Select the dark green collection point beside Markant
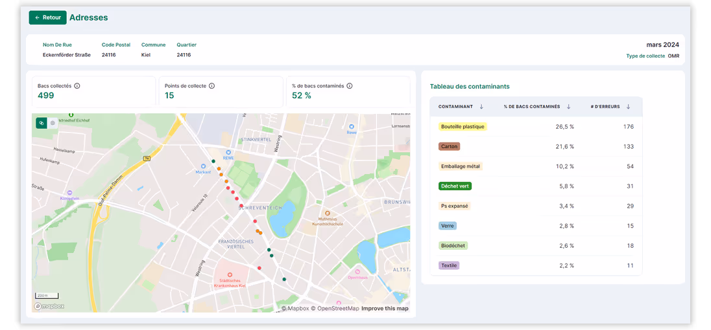The width and height of the screenshot is (711, 330). tap(213, 161)
